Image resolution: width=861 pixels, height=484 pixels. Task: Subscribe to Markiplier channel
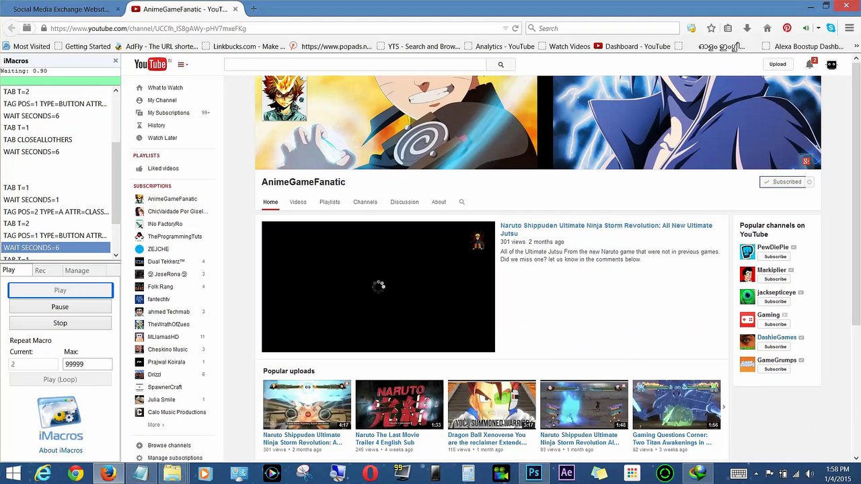coord(775,279)
